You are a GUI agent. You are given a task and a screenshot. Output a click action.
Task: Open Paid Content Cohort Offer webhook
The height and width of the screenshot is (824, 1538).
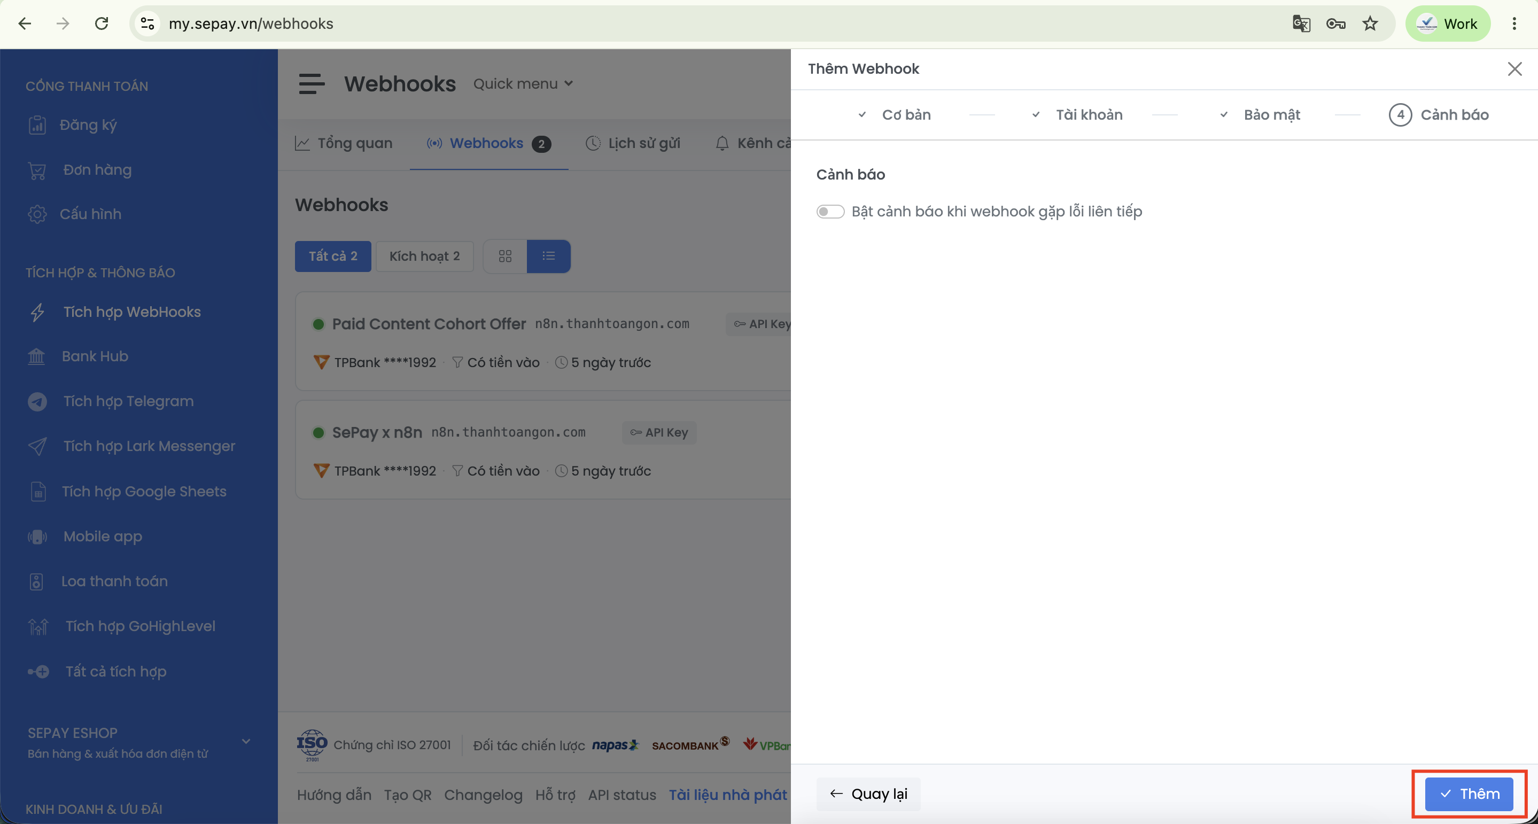click(x=429, y=324)
